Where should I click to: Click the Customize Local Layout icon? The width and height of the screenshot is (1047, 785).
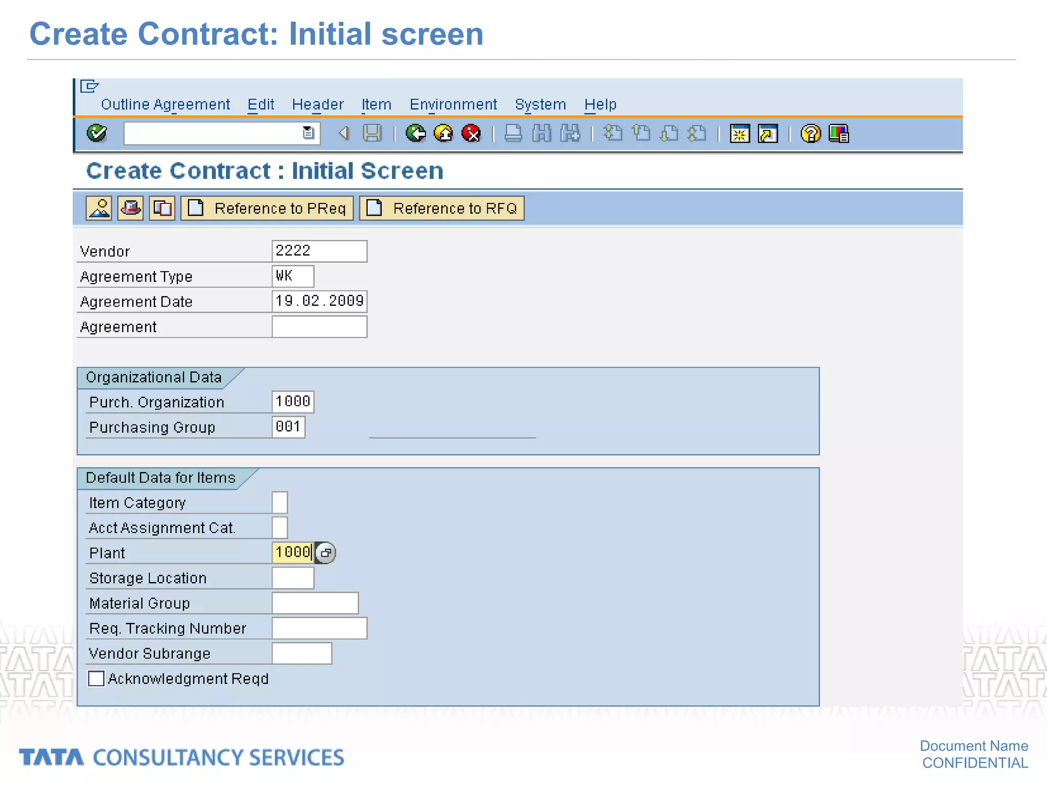click(x=839, y=133)
